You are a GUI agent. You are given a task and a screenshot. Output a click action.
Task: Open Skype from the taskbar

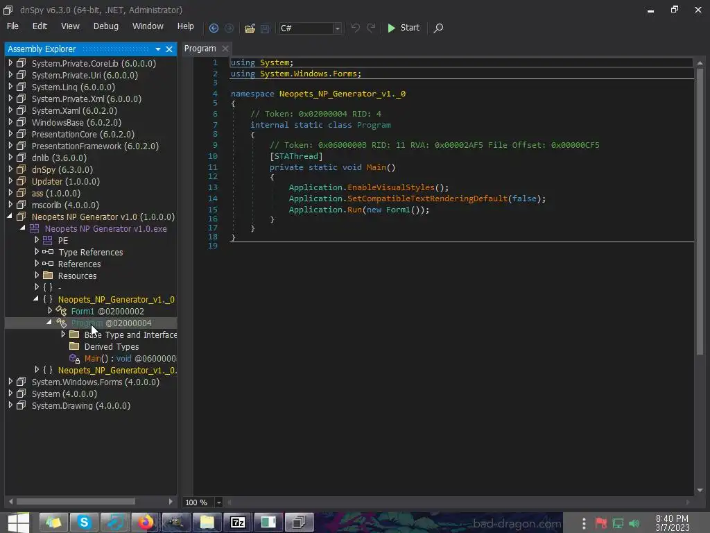click(84, 523)
